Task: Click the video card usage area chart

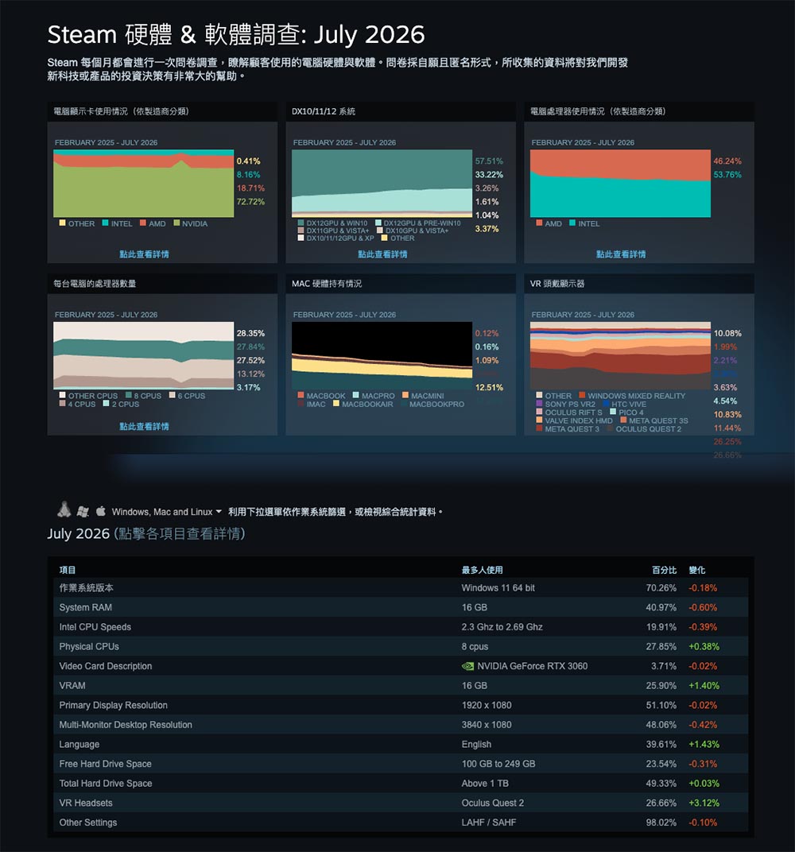Action: tap(143, 183)
